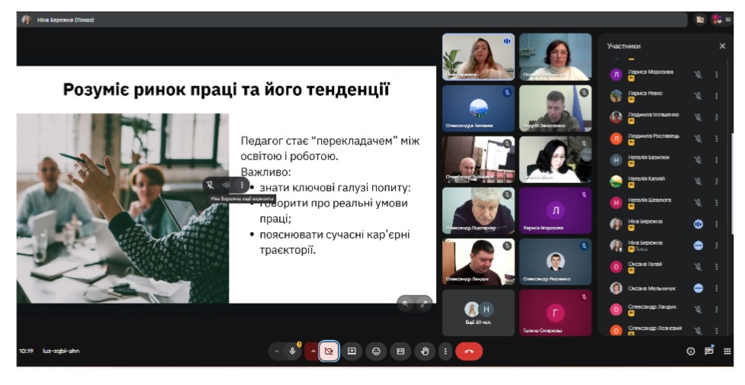Image resolution: width=745 pixels, height=385 pixels.
Task: Unpin the shared presentation tile
Action: pos(210,185)
